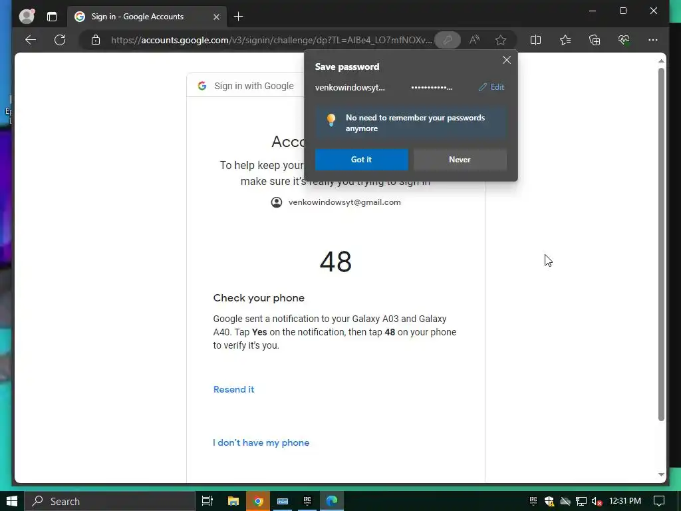Click the masked password dots field

432,87
